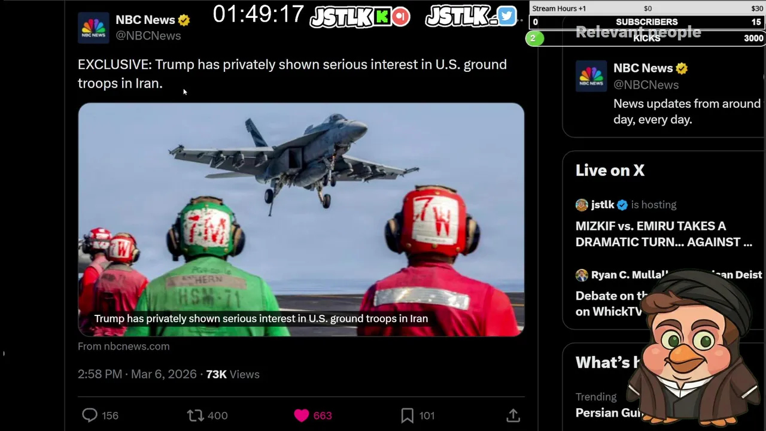766x431 pixels.
Task: Open NBC News name on the tweet
Action: coord(145,20)
